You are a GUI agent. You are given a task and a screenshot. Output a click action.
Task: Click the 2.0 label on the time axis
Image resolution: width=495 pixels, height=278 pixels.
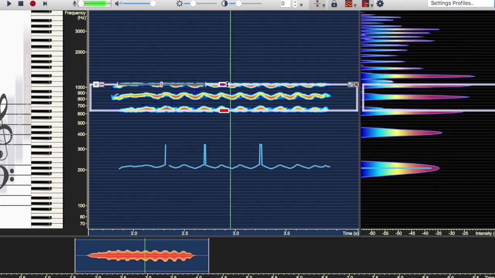point(134,233)
